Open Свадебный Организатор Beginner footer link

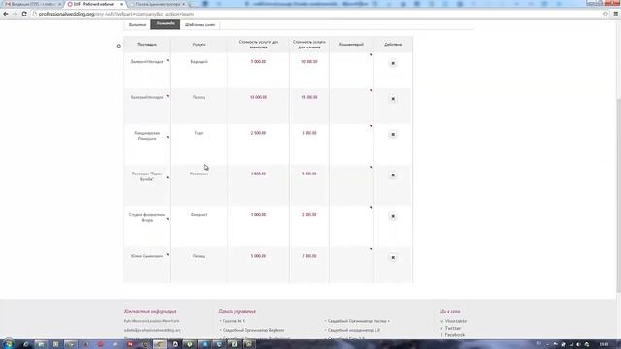pyautogui.click(x=253, y=330)
